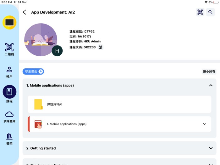The width and height of the screenshot is (220, 165).
Task: Click 縮小所有 collapse all button
Action: 209,72
